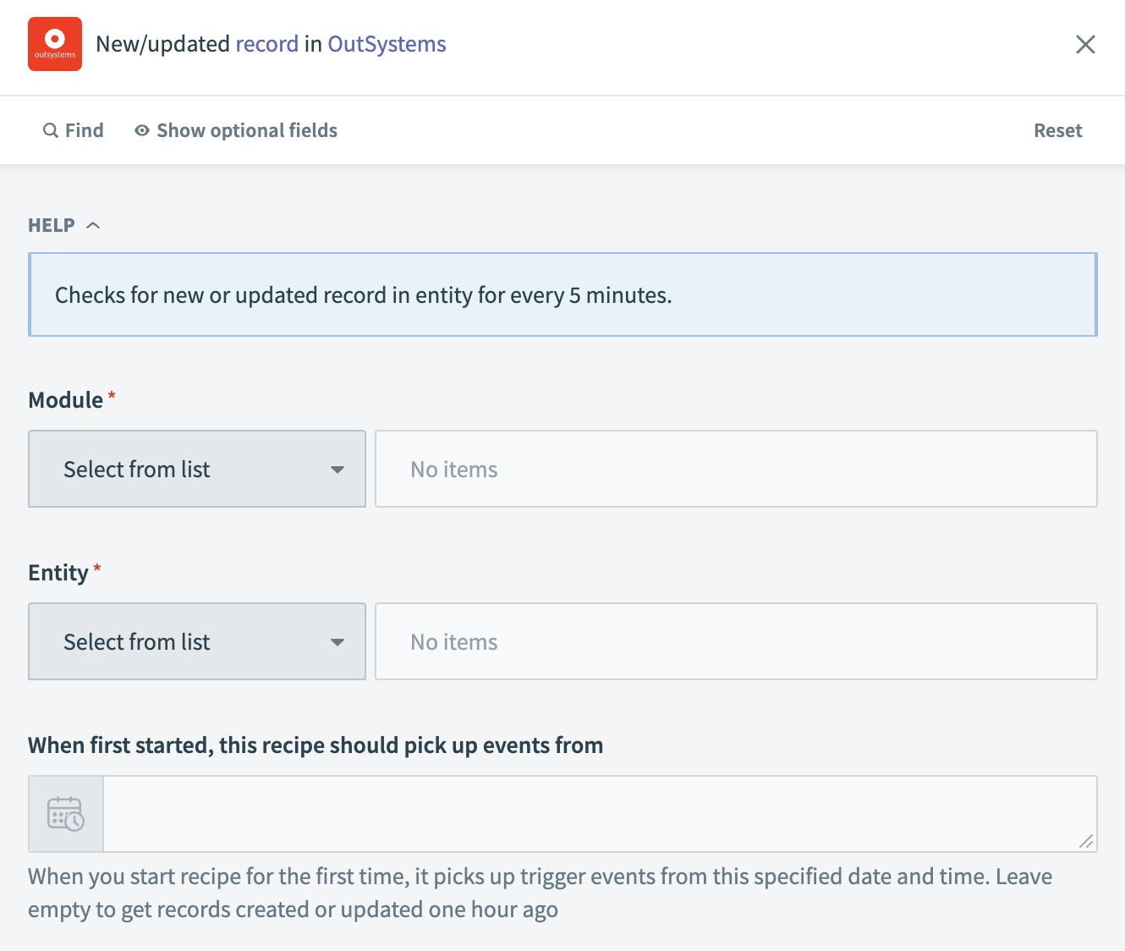Click the HELP section heading
This screenshot has height=951, width=1125.
point(52,225)
